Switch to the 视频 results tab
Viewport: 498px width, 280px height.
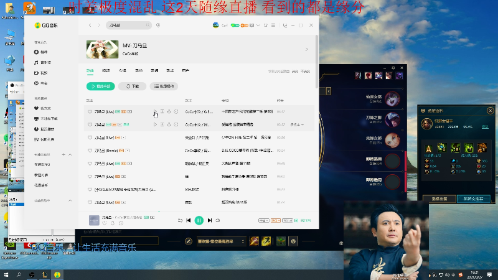[106, 71]
